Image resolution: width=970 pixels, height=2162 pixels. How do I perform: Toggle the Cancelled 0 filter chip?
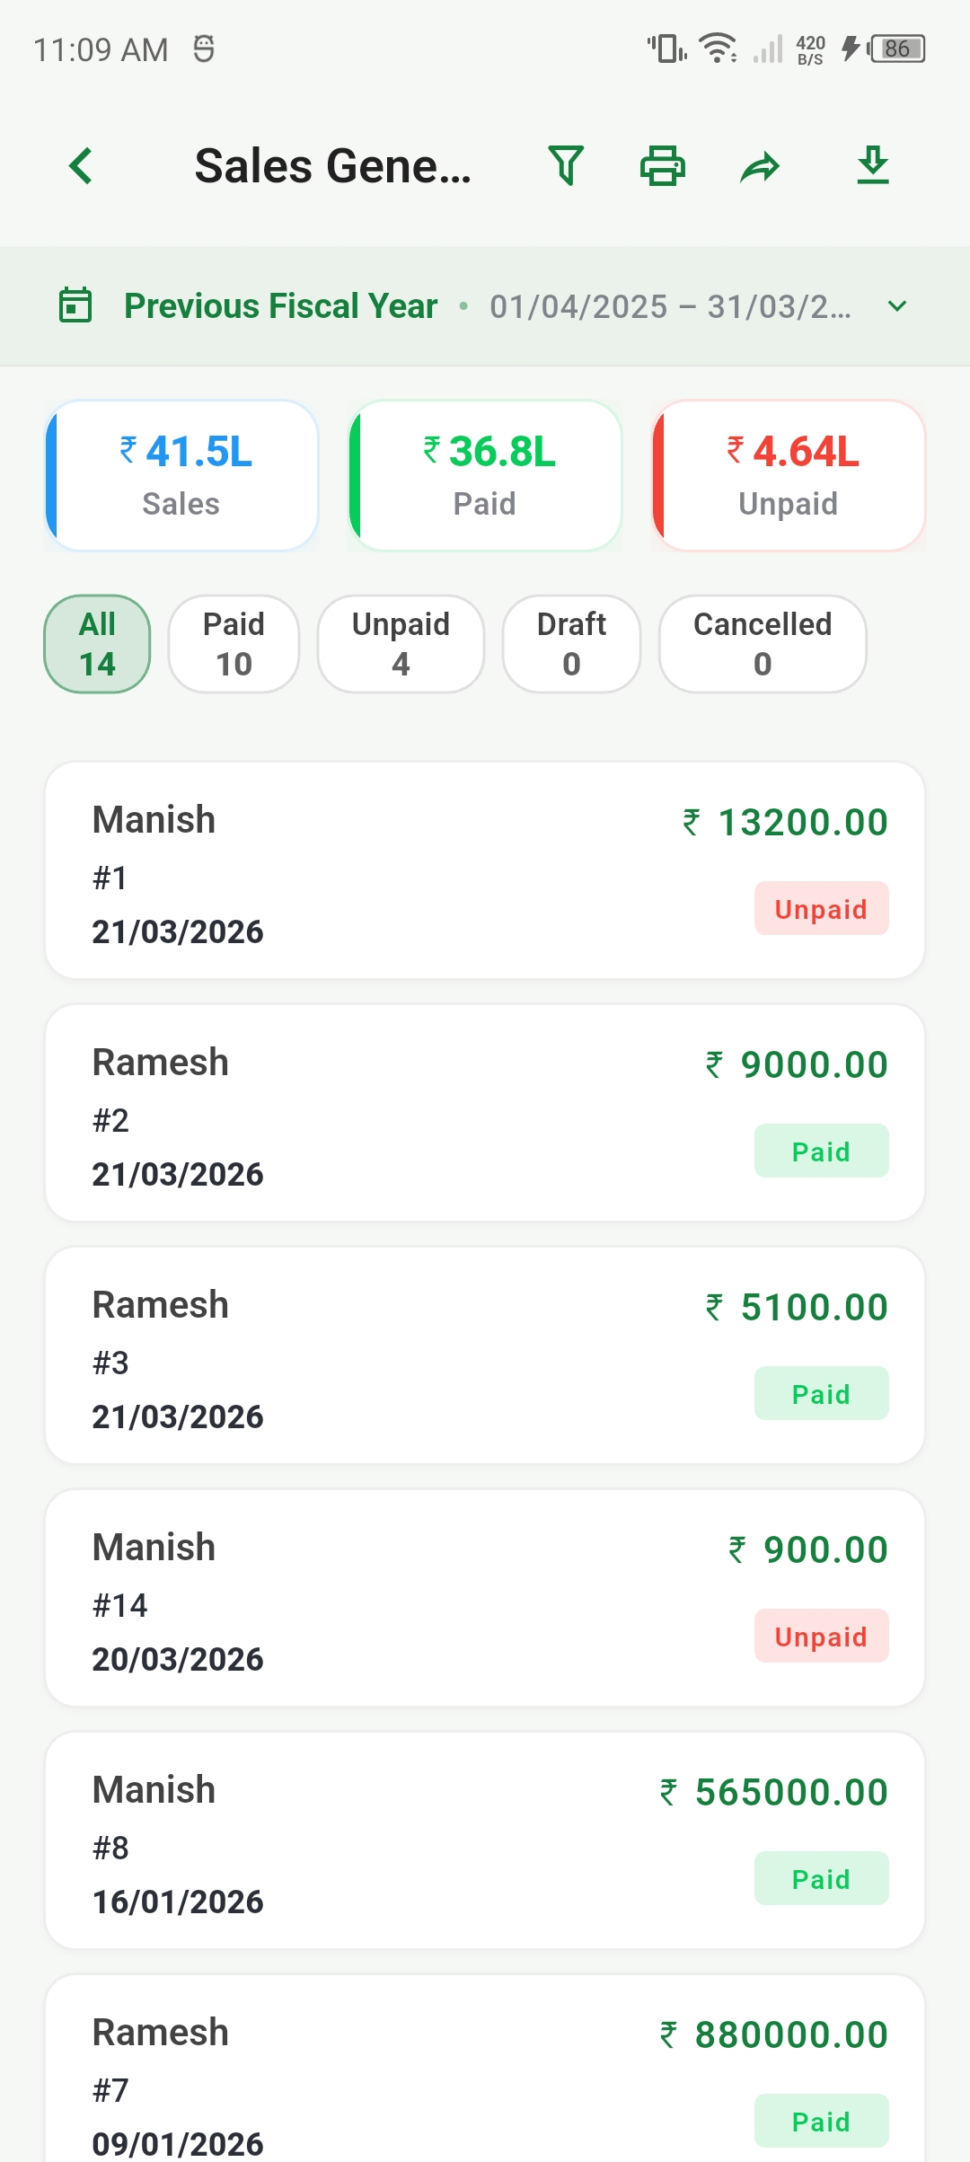tap(763, 644)
